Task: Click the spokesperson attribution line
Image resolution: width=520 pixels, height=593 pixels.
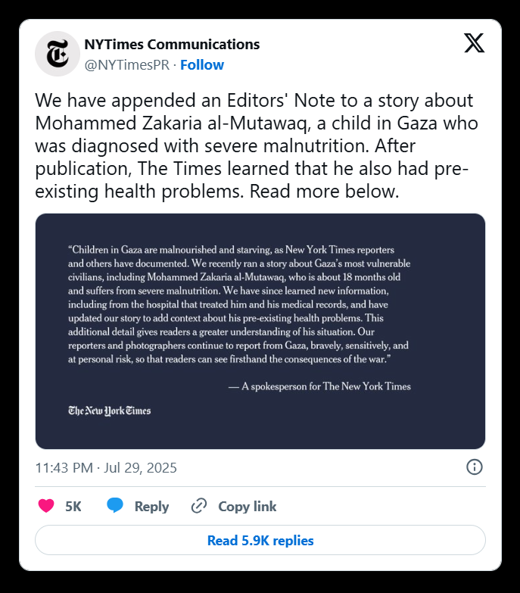Action: pos(319,386)
